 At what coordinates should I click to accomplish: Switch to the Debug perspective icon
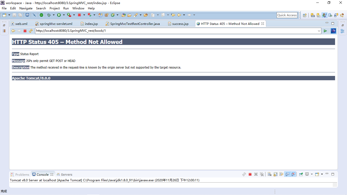(x=330, y=15)
